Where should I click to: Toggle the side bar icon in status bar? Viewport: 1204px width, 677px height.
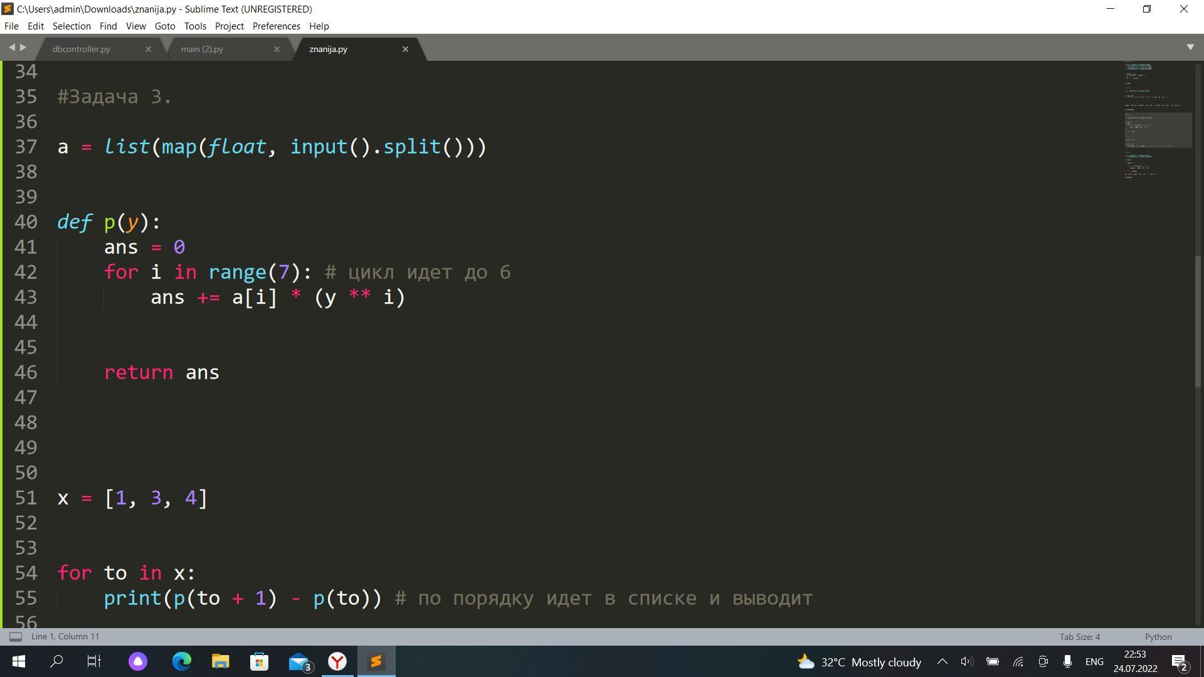point(16,637)
